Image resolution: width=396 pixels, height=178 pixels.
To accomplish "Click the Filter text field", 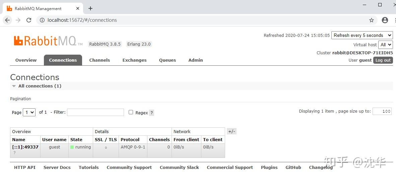I will tap(95, 112).
